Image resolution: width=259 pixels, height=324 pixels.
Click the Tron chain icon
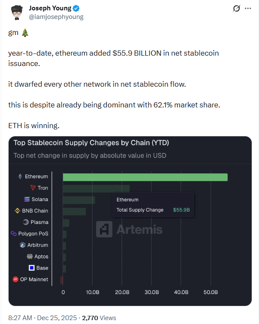(33, 188)
